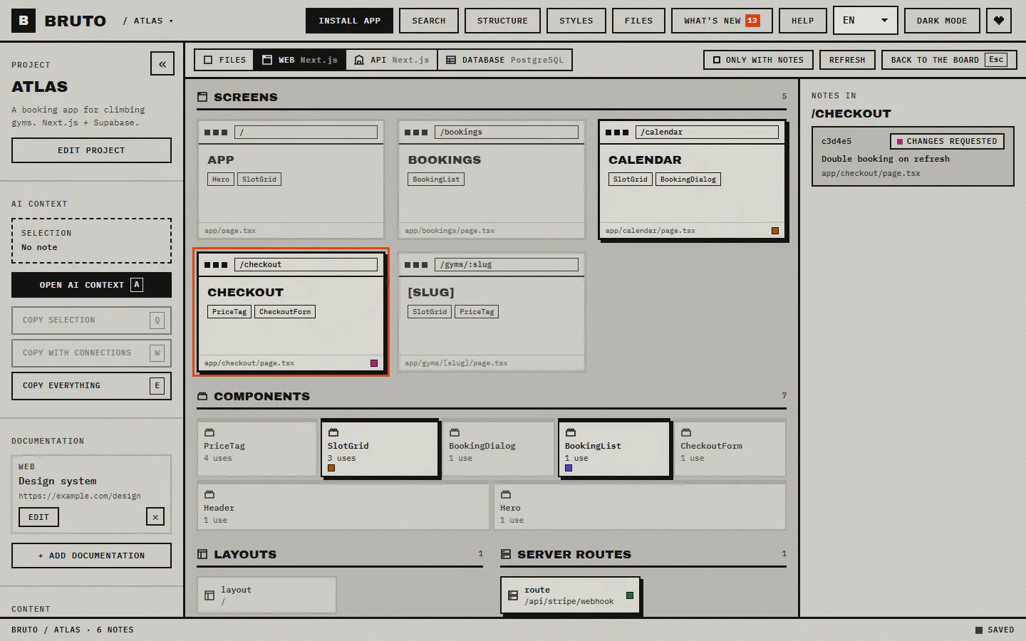Open the Search menu
The width and height of the screenshot is (1026, 641).
click(429, 21)
